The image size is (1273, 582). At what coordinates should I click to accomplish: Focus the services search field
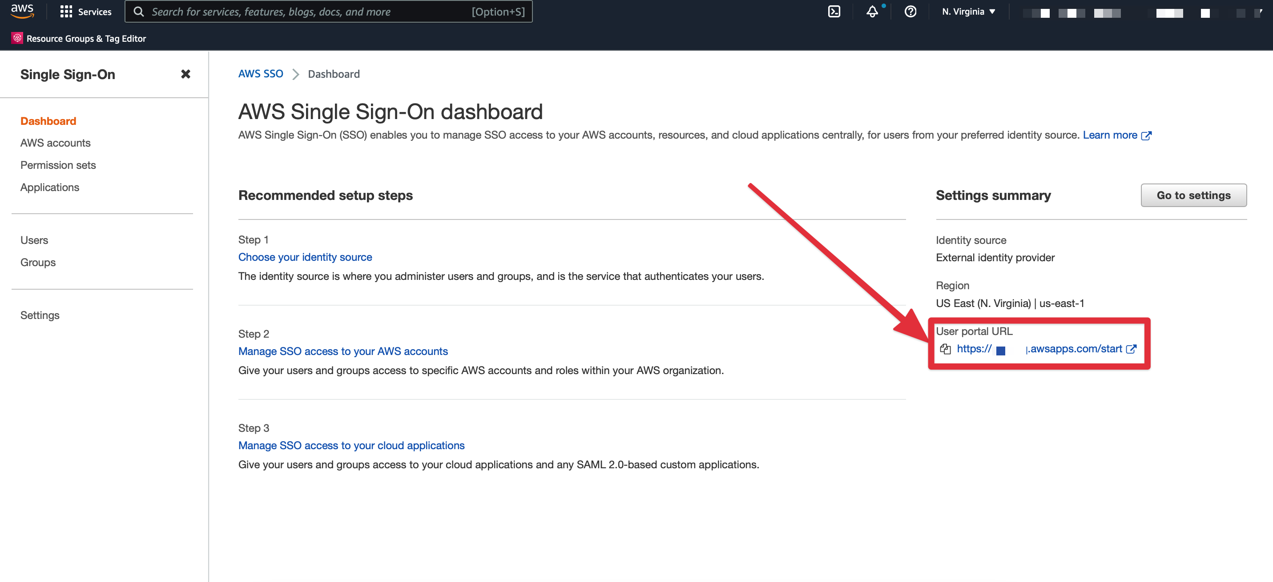pyautogui.click(x=329, y=12)
